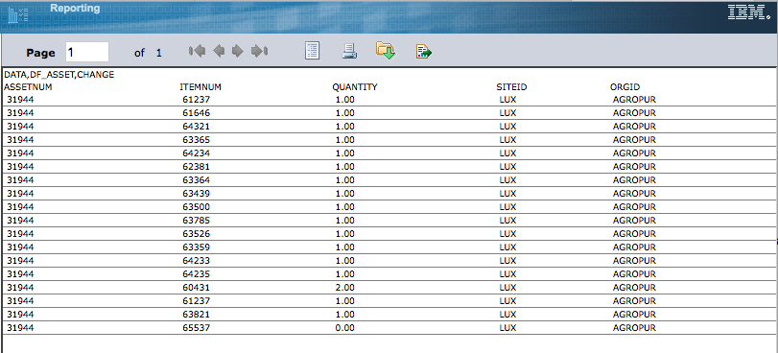The width and height of the screenshot is (778, 353).
Task: Jump to the last page arrow
Action: 260,51
